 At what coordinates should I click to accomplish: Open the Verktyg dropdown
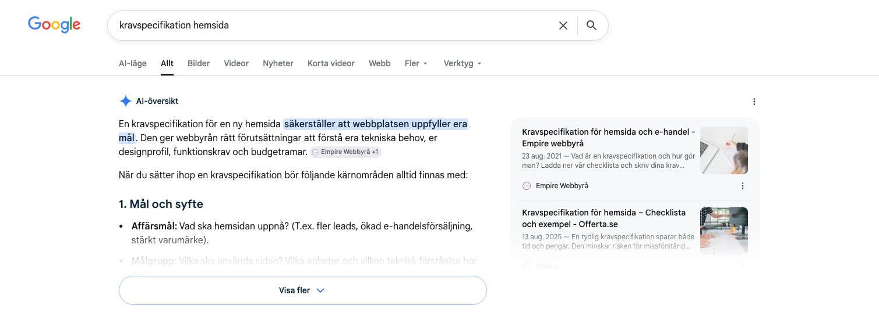click(x=463, y=63)
